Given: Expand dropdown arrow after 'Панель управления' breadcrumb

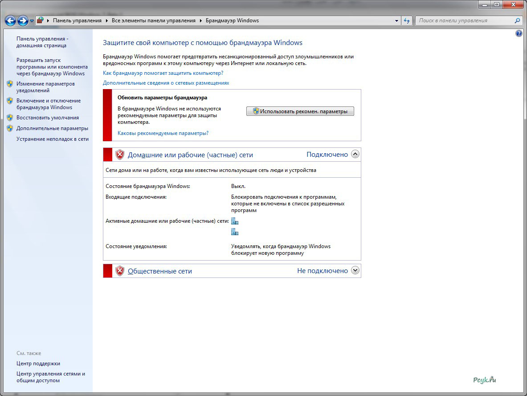Looking at the screenshot, I should [x=106, y=21].
